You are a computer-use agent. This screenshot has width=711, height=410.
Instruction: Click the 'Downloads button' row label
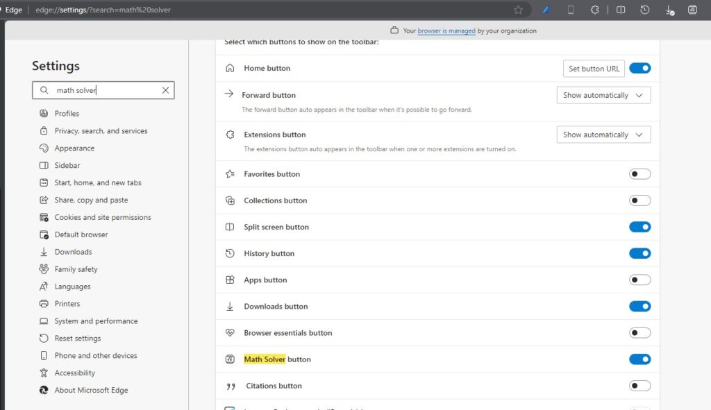point(276,306)
